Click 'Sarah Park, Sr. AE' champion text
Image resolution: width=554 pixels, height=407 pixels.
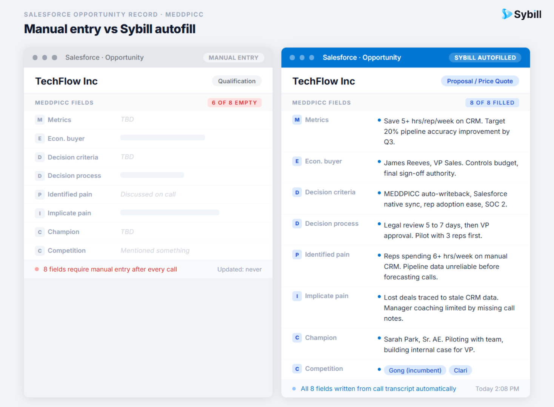[x=413, y=339]
